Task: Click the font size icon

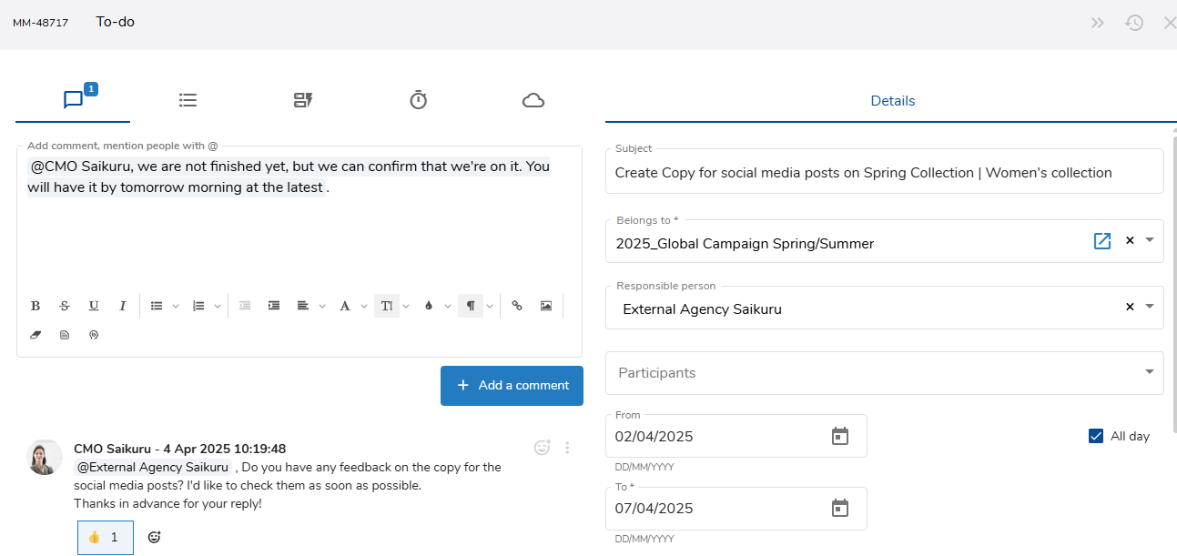Action: (387, 306)
